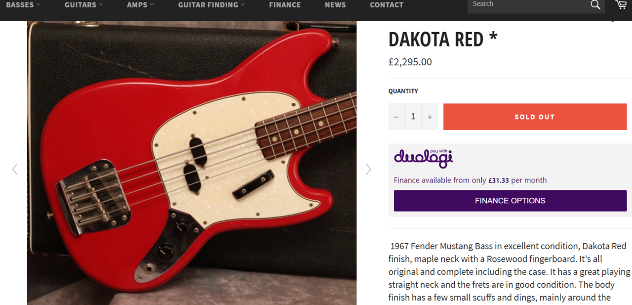Expand the Guitars dropdown menu

tap(84, 5)
